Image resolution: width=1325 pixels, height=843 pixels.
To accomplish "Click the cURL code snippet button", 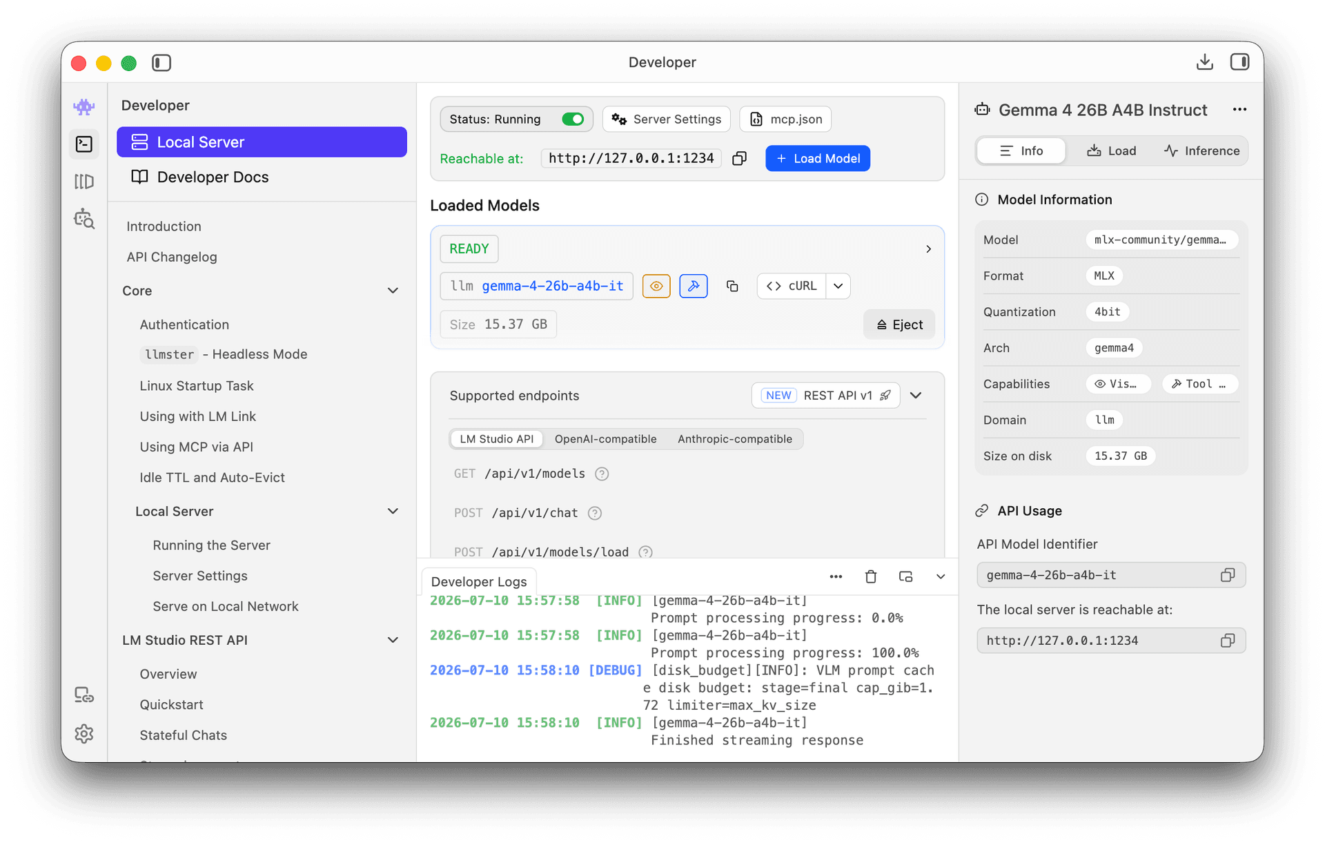I will coord(792,286).
